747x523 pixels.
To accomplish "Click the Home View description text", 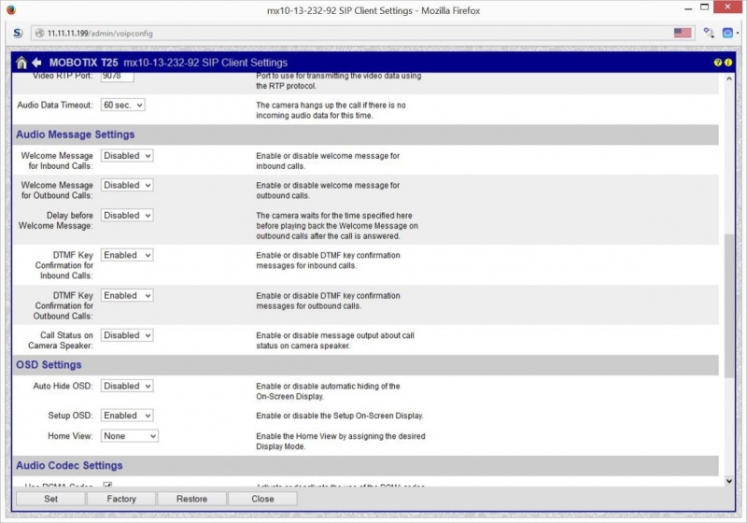I will (x=341, y=442).
